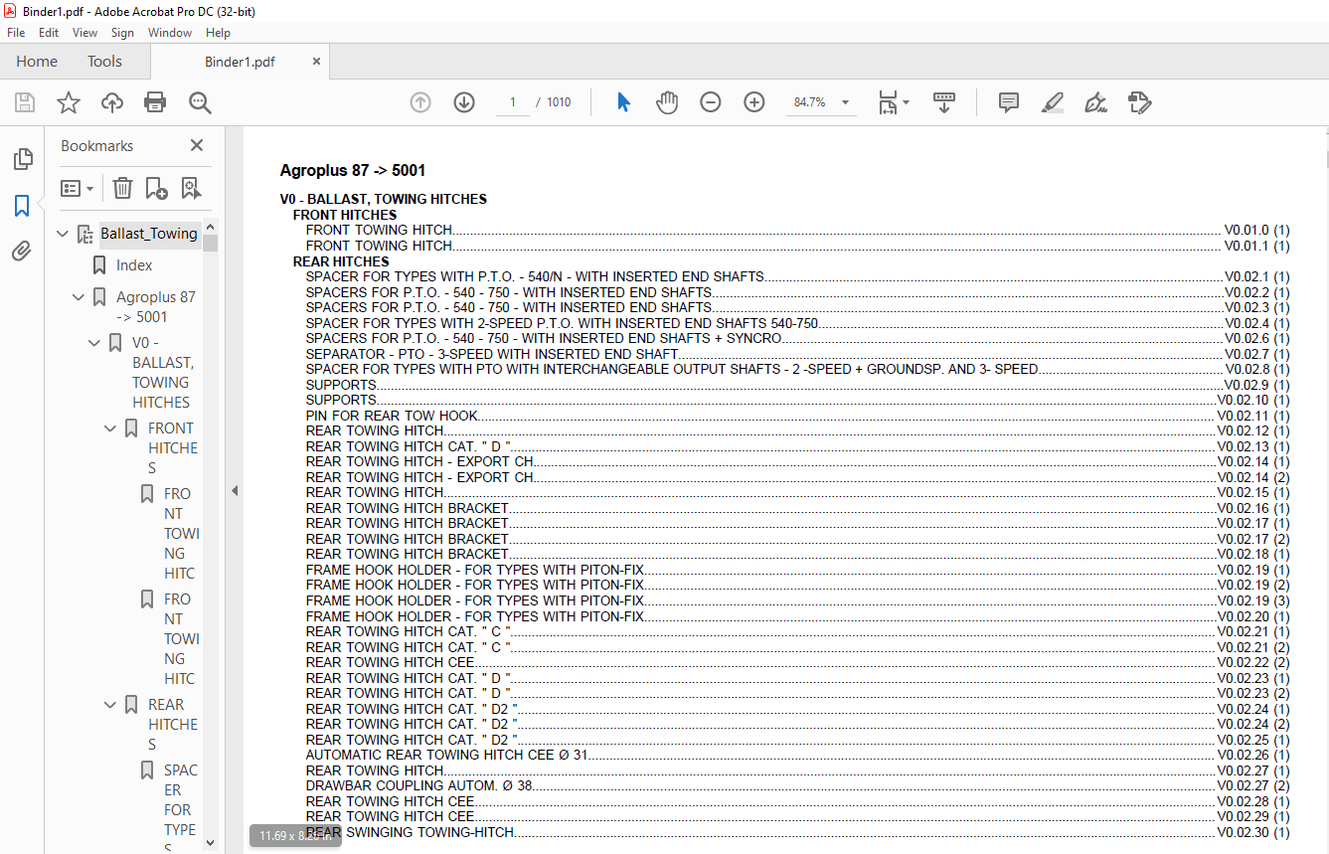Click the New bookmark icon
The width and height of the screenshot is (1329, 854).
(x=156, y=188)
